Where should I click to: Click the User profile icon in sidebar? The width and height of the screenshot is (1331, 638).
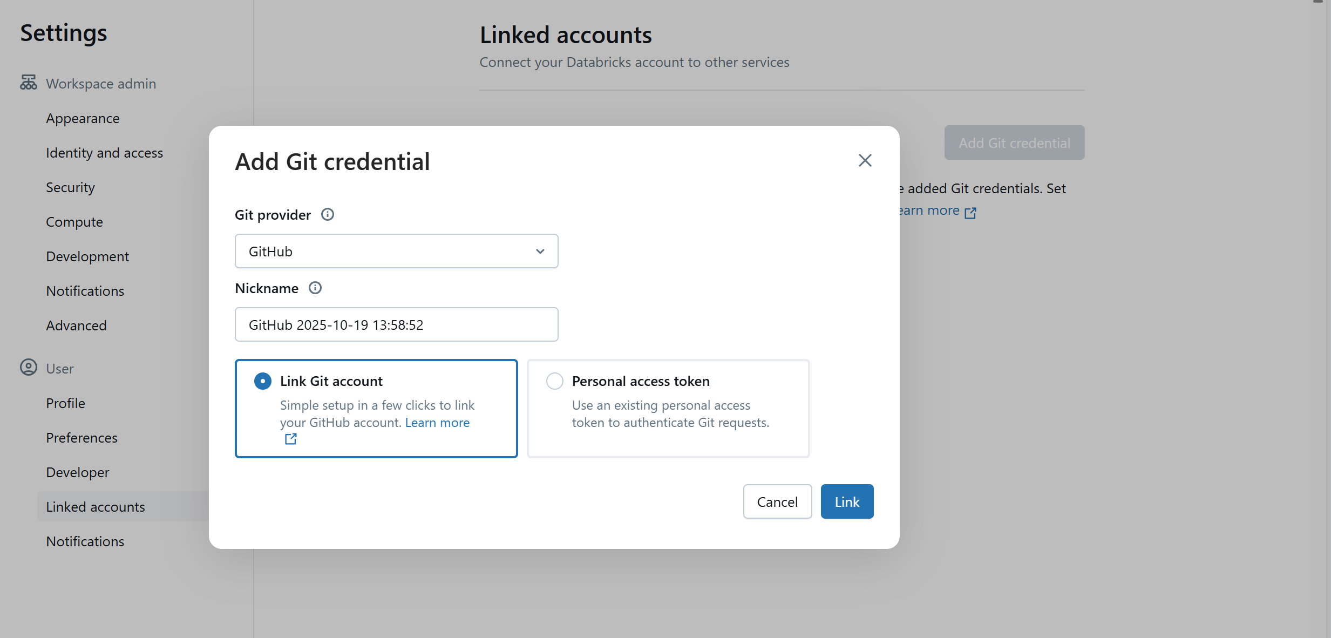[29, 368]
